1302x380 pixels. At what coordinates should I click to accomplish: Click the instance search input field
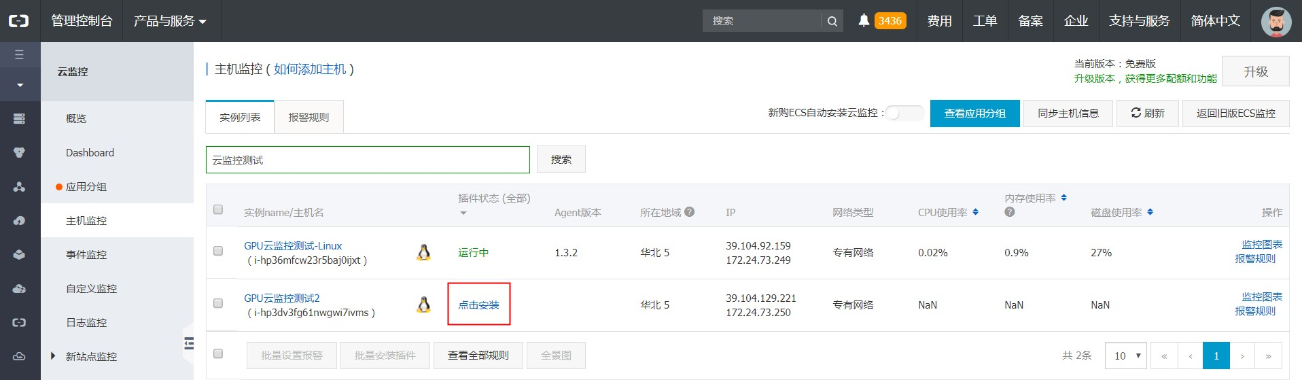[368, 160]
